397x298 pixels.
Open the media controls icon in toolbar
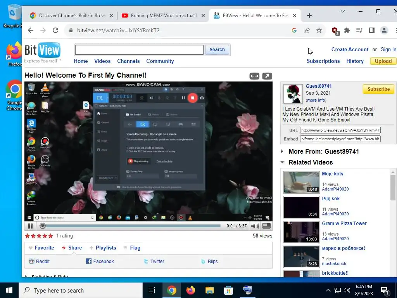(359, 30)
